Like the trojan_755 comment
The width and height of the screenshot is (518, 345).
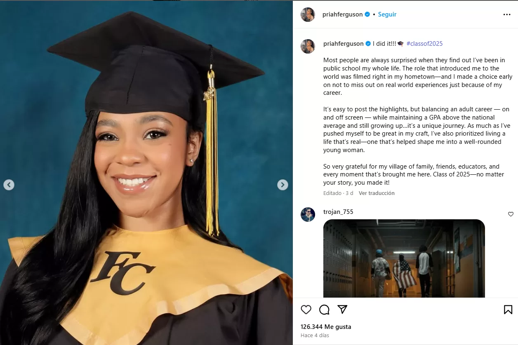(511, 214)
